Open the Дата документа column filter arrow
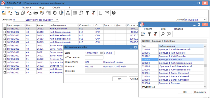The image size is (210, 98). click(24, 25)
